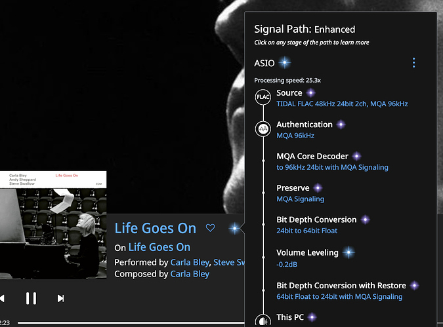Click the purple star next to Source
The image size is (443, 327).
point(311,93)
